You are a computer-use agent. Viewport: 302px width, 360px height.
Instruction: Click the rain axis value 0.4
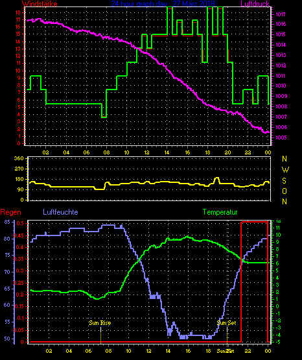(x=20, y=247)
